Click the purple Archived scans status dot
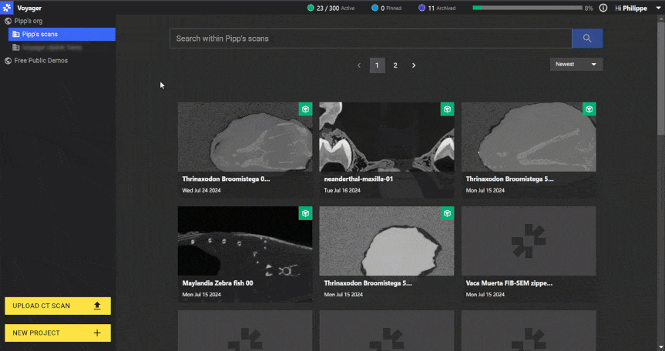Image resolution: width=665 pixels, height=351 pixels. click(x=422, y=8)
